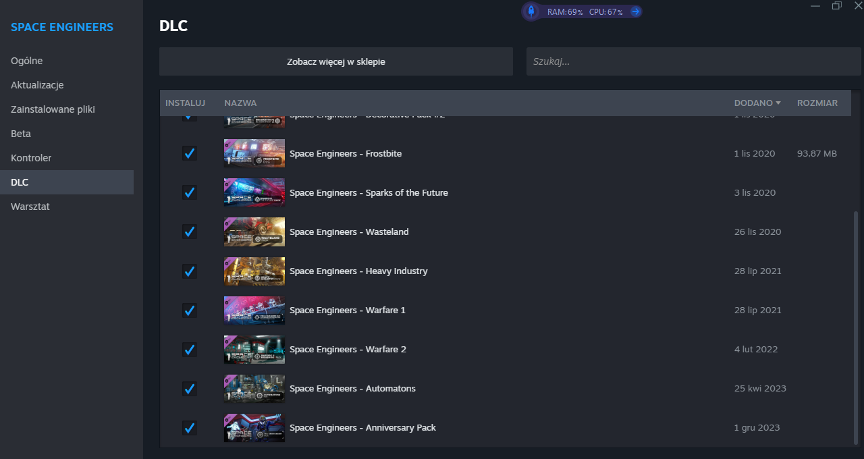Select the Heavy Industry DLC thumbnail

point(254,271)
